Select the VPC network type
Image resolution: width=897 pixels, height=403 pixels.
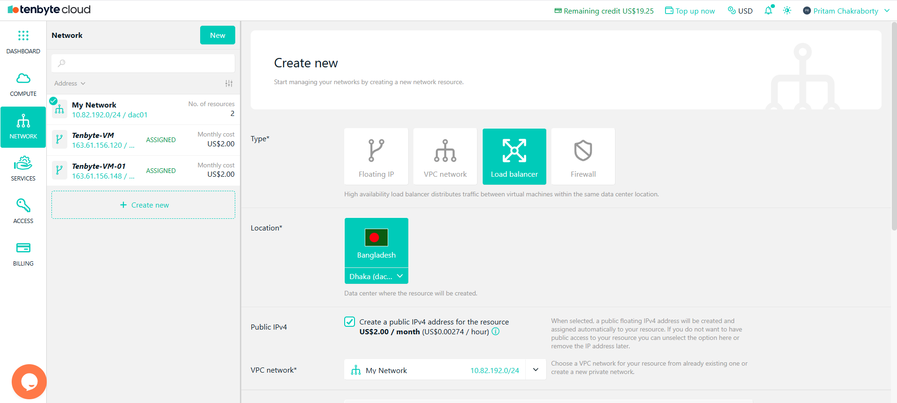[x=445, y=157]
